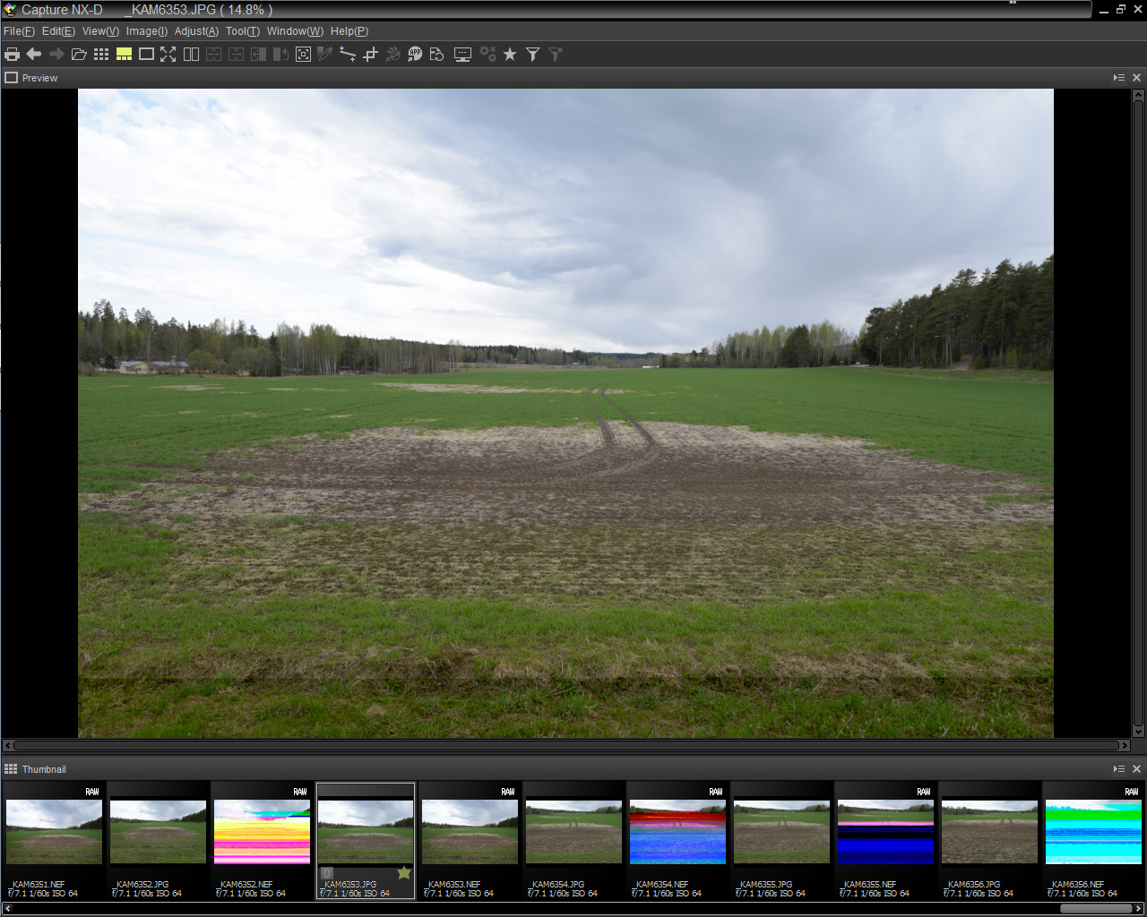Click preview vertical scrollbar down arrow
This screenshot has height=917, width=1147.
[1138, 732]
